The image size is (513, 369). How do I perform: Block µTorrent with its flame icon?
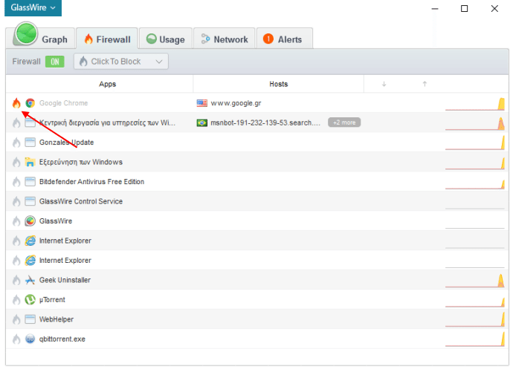[x=16, y=300]
